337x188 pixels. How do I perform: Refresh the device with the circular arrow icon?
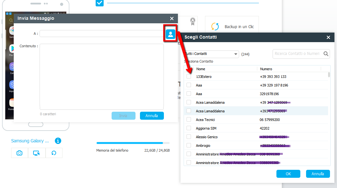54,153
